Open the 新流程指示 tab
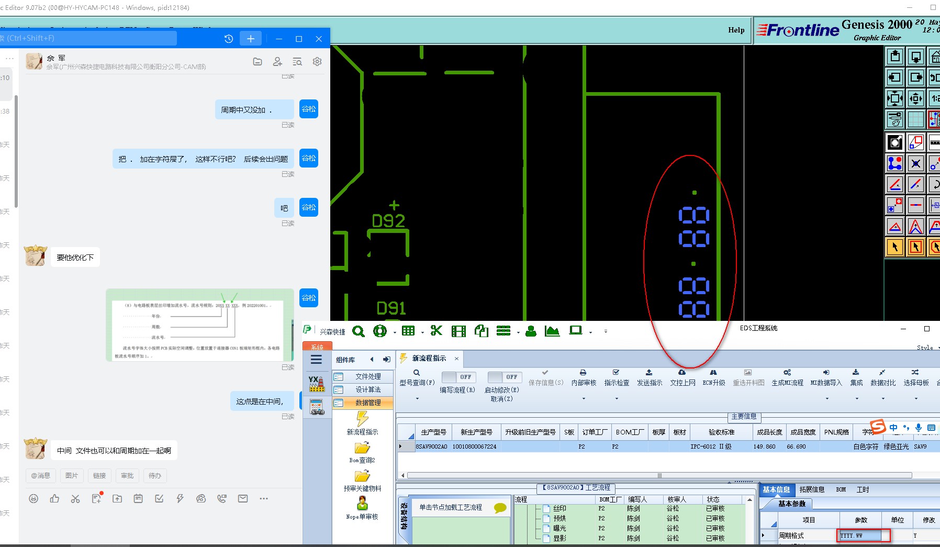The image size is (940, 547). click(429, 359)
